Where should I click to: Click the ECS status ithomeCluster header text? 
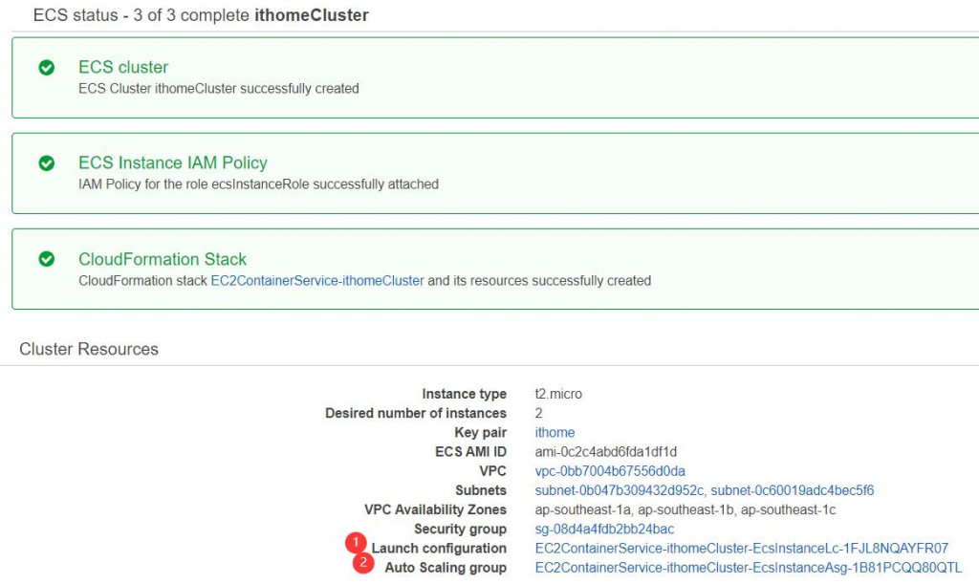pos(201,15)
